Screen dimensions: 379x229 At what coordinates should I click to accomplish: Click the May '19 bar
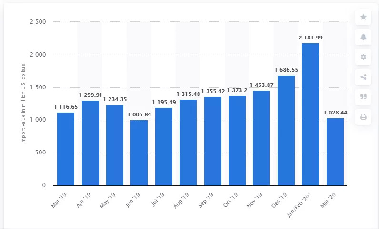pos(115,145)
